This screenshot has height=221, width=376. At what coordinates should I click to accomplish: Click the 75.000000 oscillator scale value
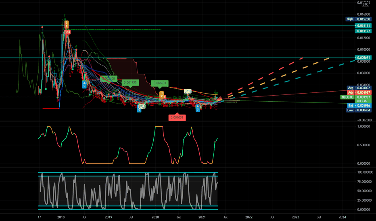pyautogui.click(x=365, y=182)
